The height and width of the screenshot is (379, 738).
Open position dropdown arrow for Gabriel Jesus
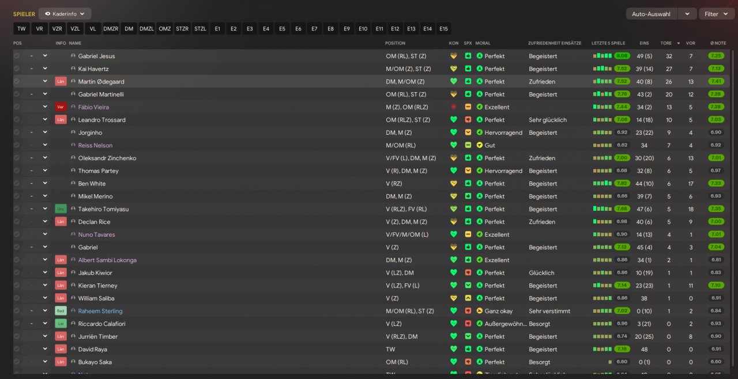(x=45, y=56)
